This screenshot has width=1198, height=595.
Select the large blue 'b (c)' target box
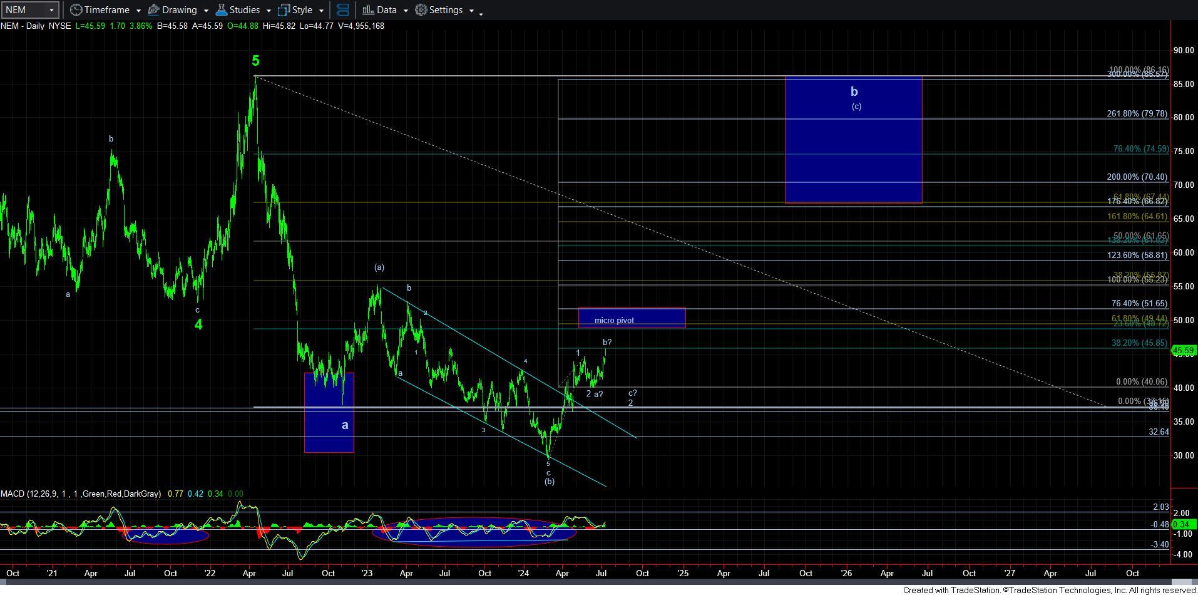[x=853, y=140]
